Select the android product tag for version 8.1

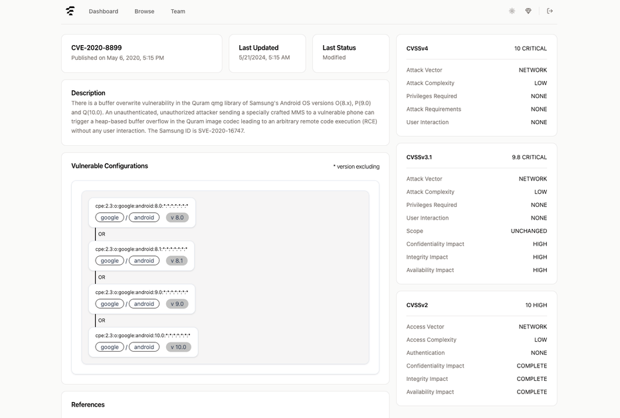144,260
